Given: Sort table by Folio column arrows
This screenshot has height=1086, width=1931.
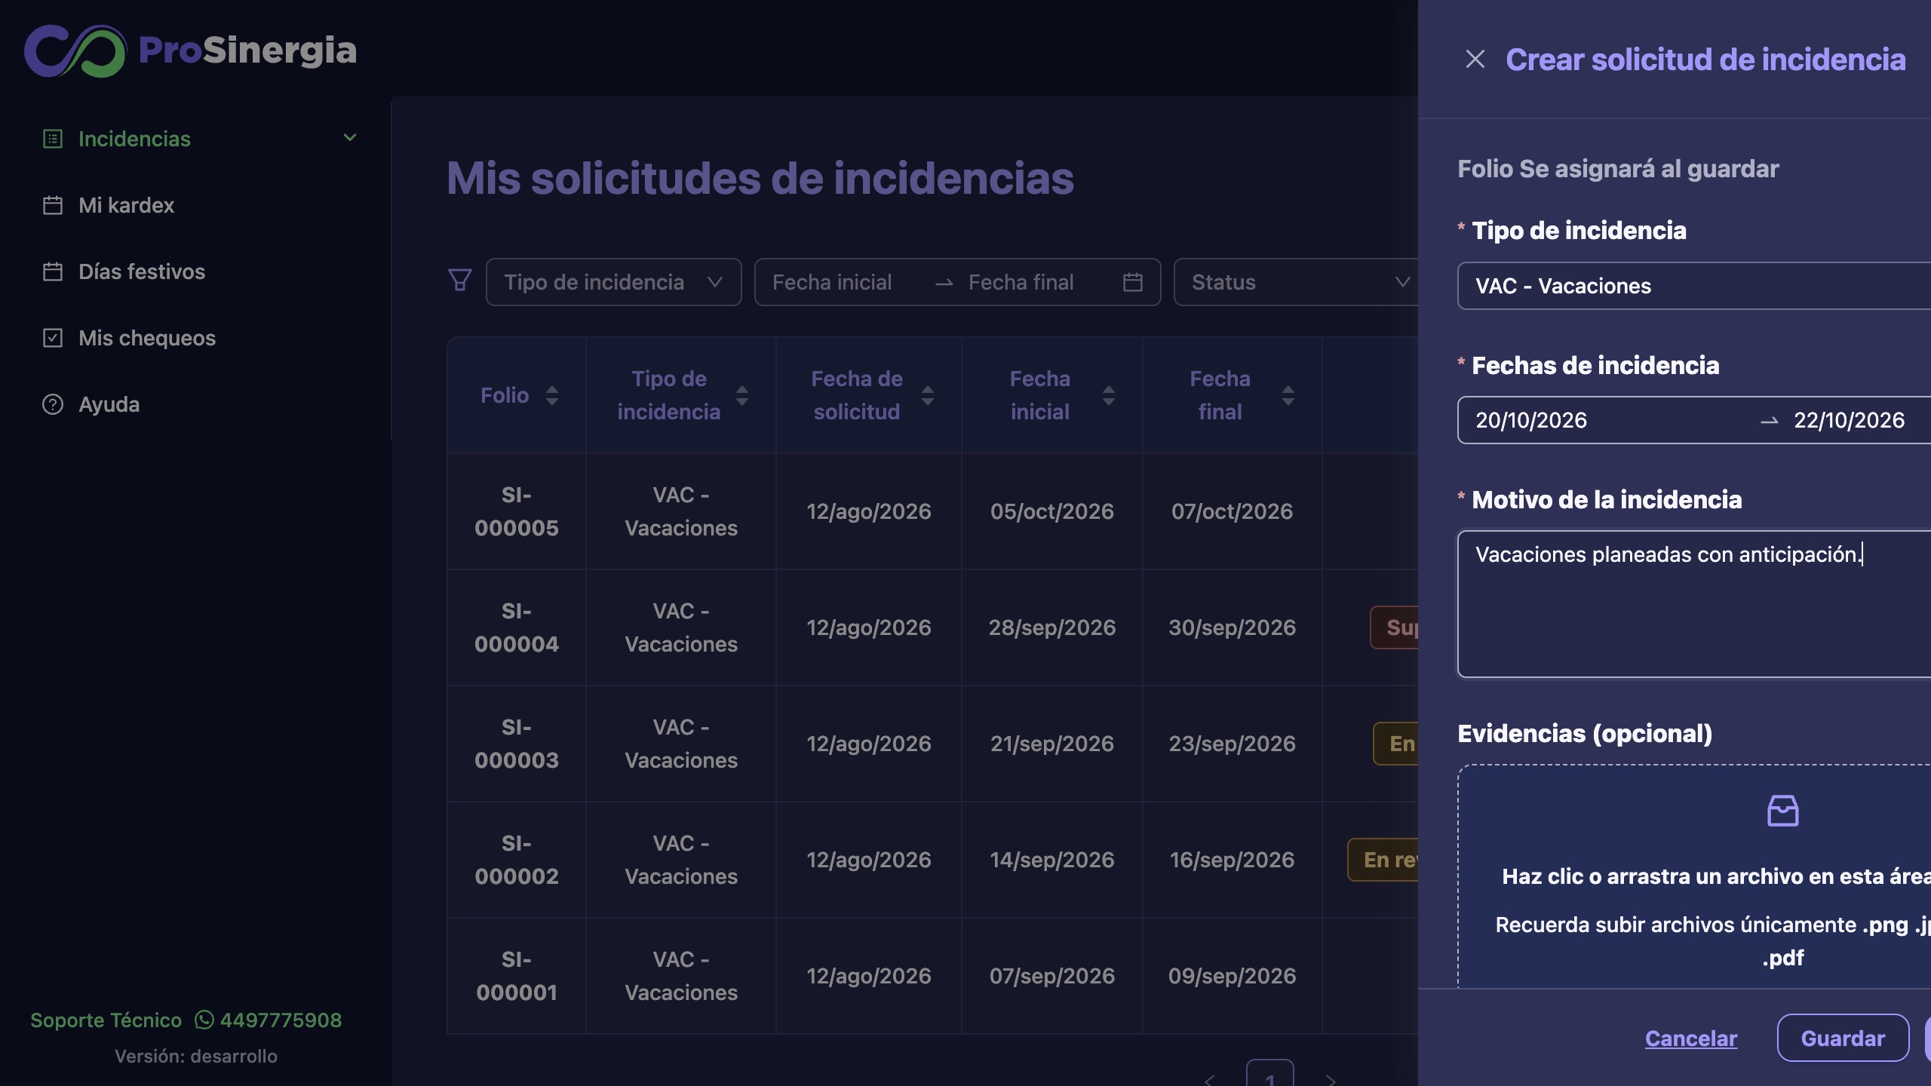Looking at the screenshot, I should pyautogui.click(x=552, y=395).
